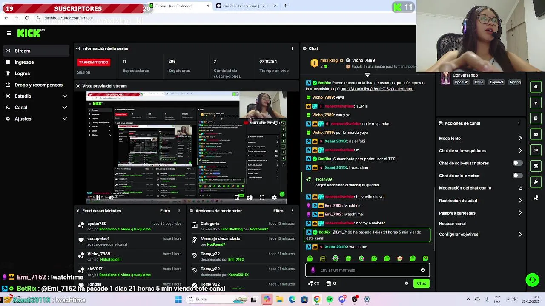
Task: Click the shop icon below chat
Action: coord(329,283)
